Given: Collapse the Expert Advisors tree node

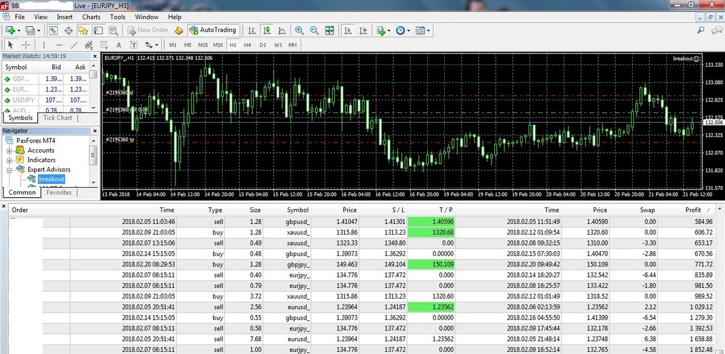Looking at the screenshot, I should pyautogui.click(x=10, y=170).
